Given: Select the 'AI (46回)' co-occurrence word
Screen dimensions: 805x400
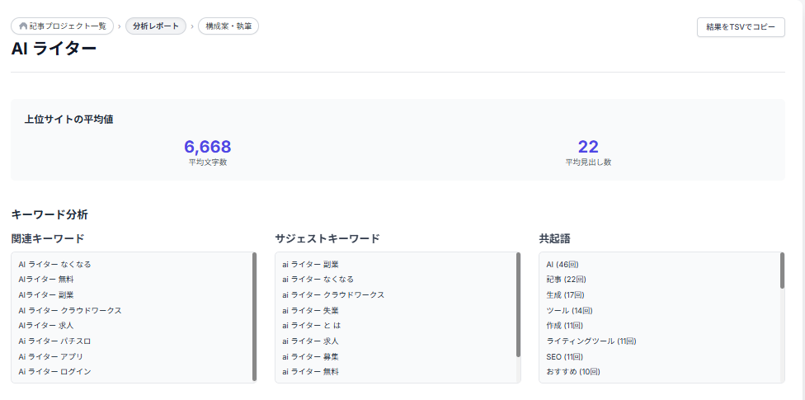Looking at the screenshot, I should [x=563, y=265].
